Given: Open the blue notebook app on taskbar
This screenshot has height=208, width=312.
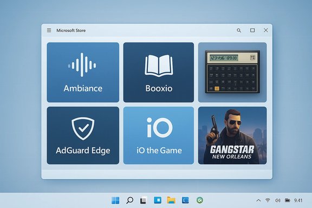Looking at the screenshot, I should click(185, 200).
